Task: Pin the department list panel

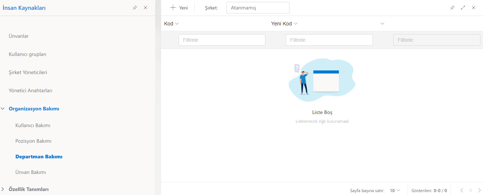Action: [452, 8]
